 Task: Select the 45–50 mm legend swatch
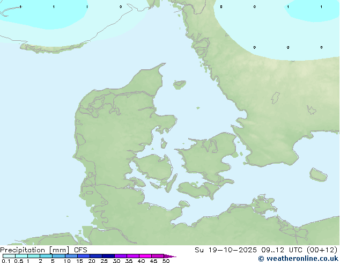[158, 256]
